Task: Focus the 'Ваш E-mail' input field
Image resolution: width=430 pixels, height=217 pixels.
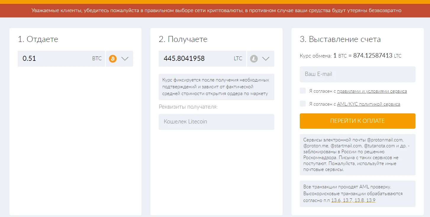Action: (357, 74)
